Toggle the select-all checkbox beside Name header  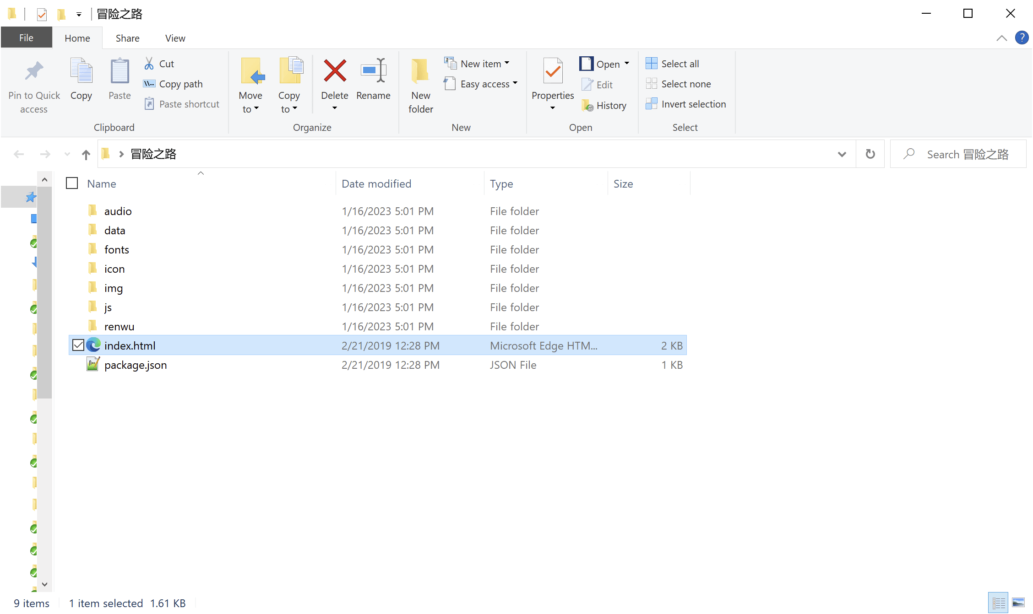pos(72,183)
